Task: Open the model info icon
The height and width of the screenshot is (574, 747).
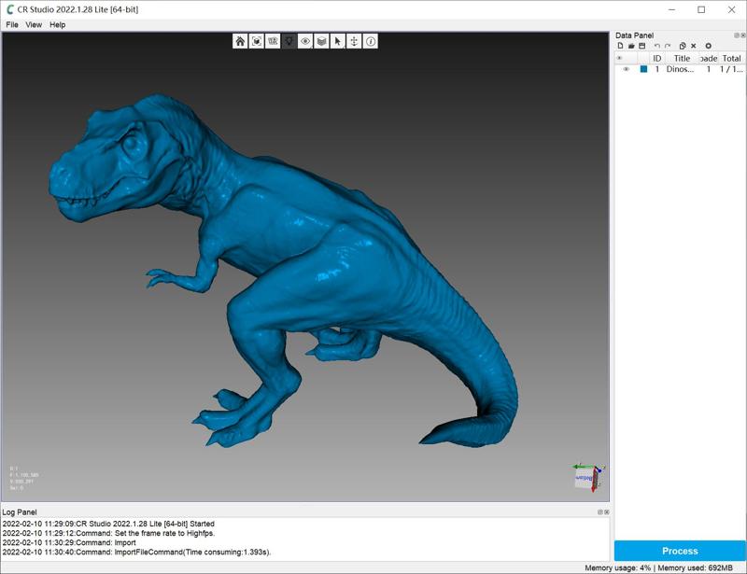Action: (371, 41)
